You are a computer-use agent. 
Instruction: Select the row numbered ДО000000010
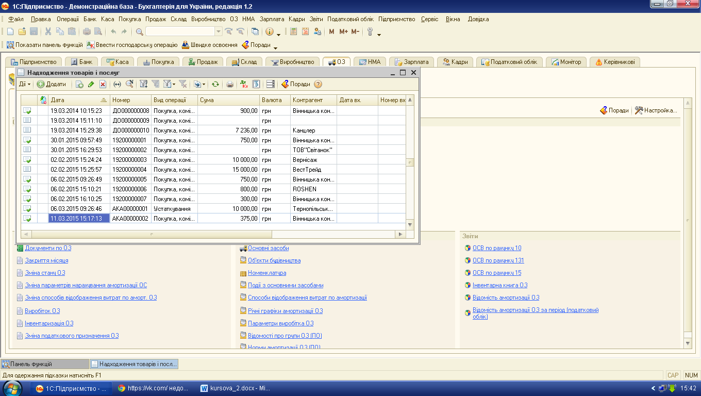213,130
